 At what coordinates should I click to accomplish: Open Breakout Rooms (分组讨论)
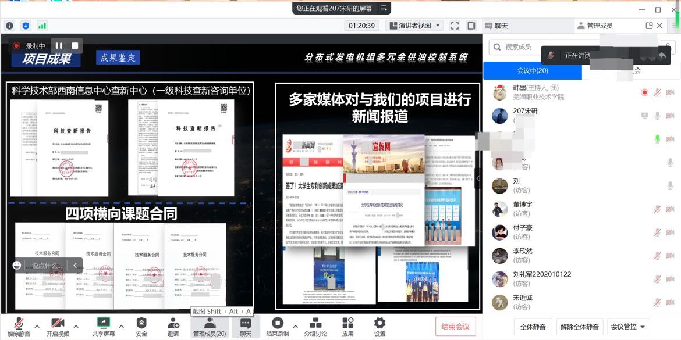(315, 327)
